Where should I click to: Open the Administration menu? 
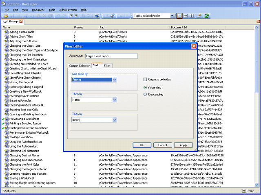[68, 10]
